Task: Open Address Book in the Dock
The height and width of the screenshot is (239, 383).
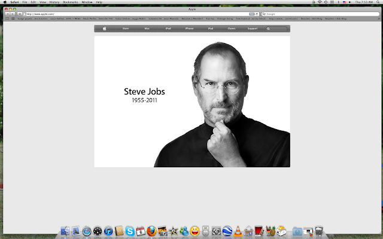Action: tap(119, 231)
